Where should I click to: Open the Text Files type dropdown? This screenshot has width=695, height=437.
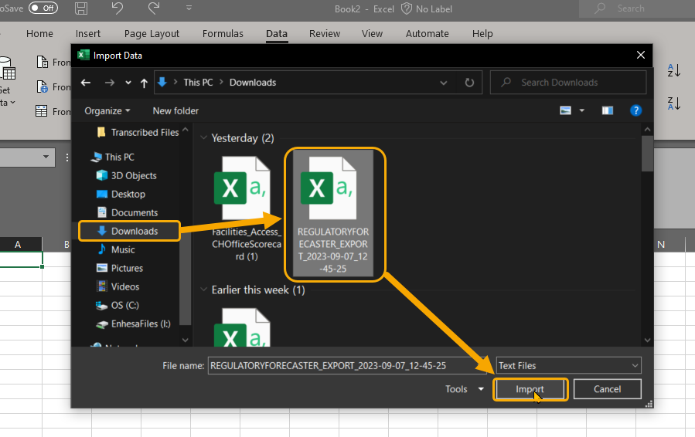point(568,366)
